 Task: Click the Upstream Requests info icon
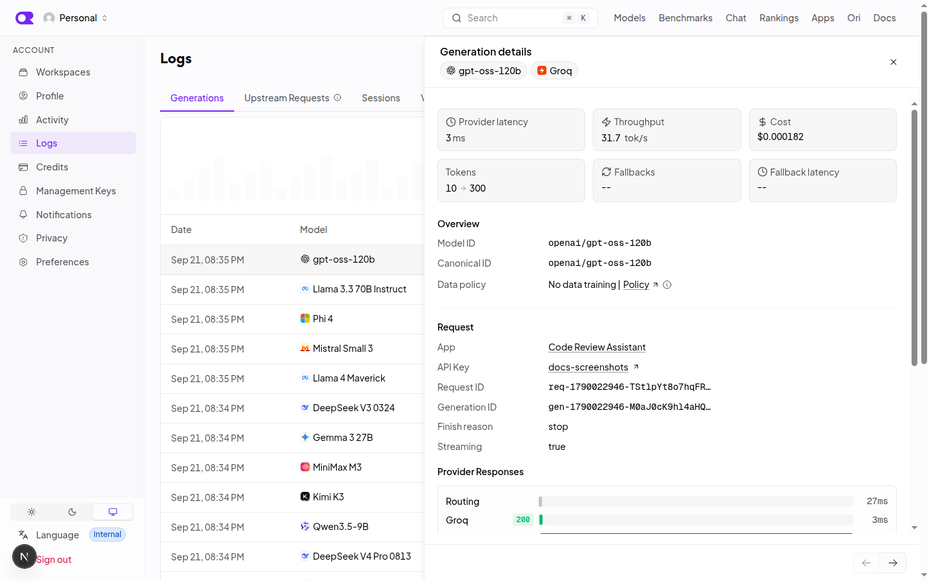(x=337, y=97)
